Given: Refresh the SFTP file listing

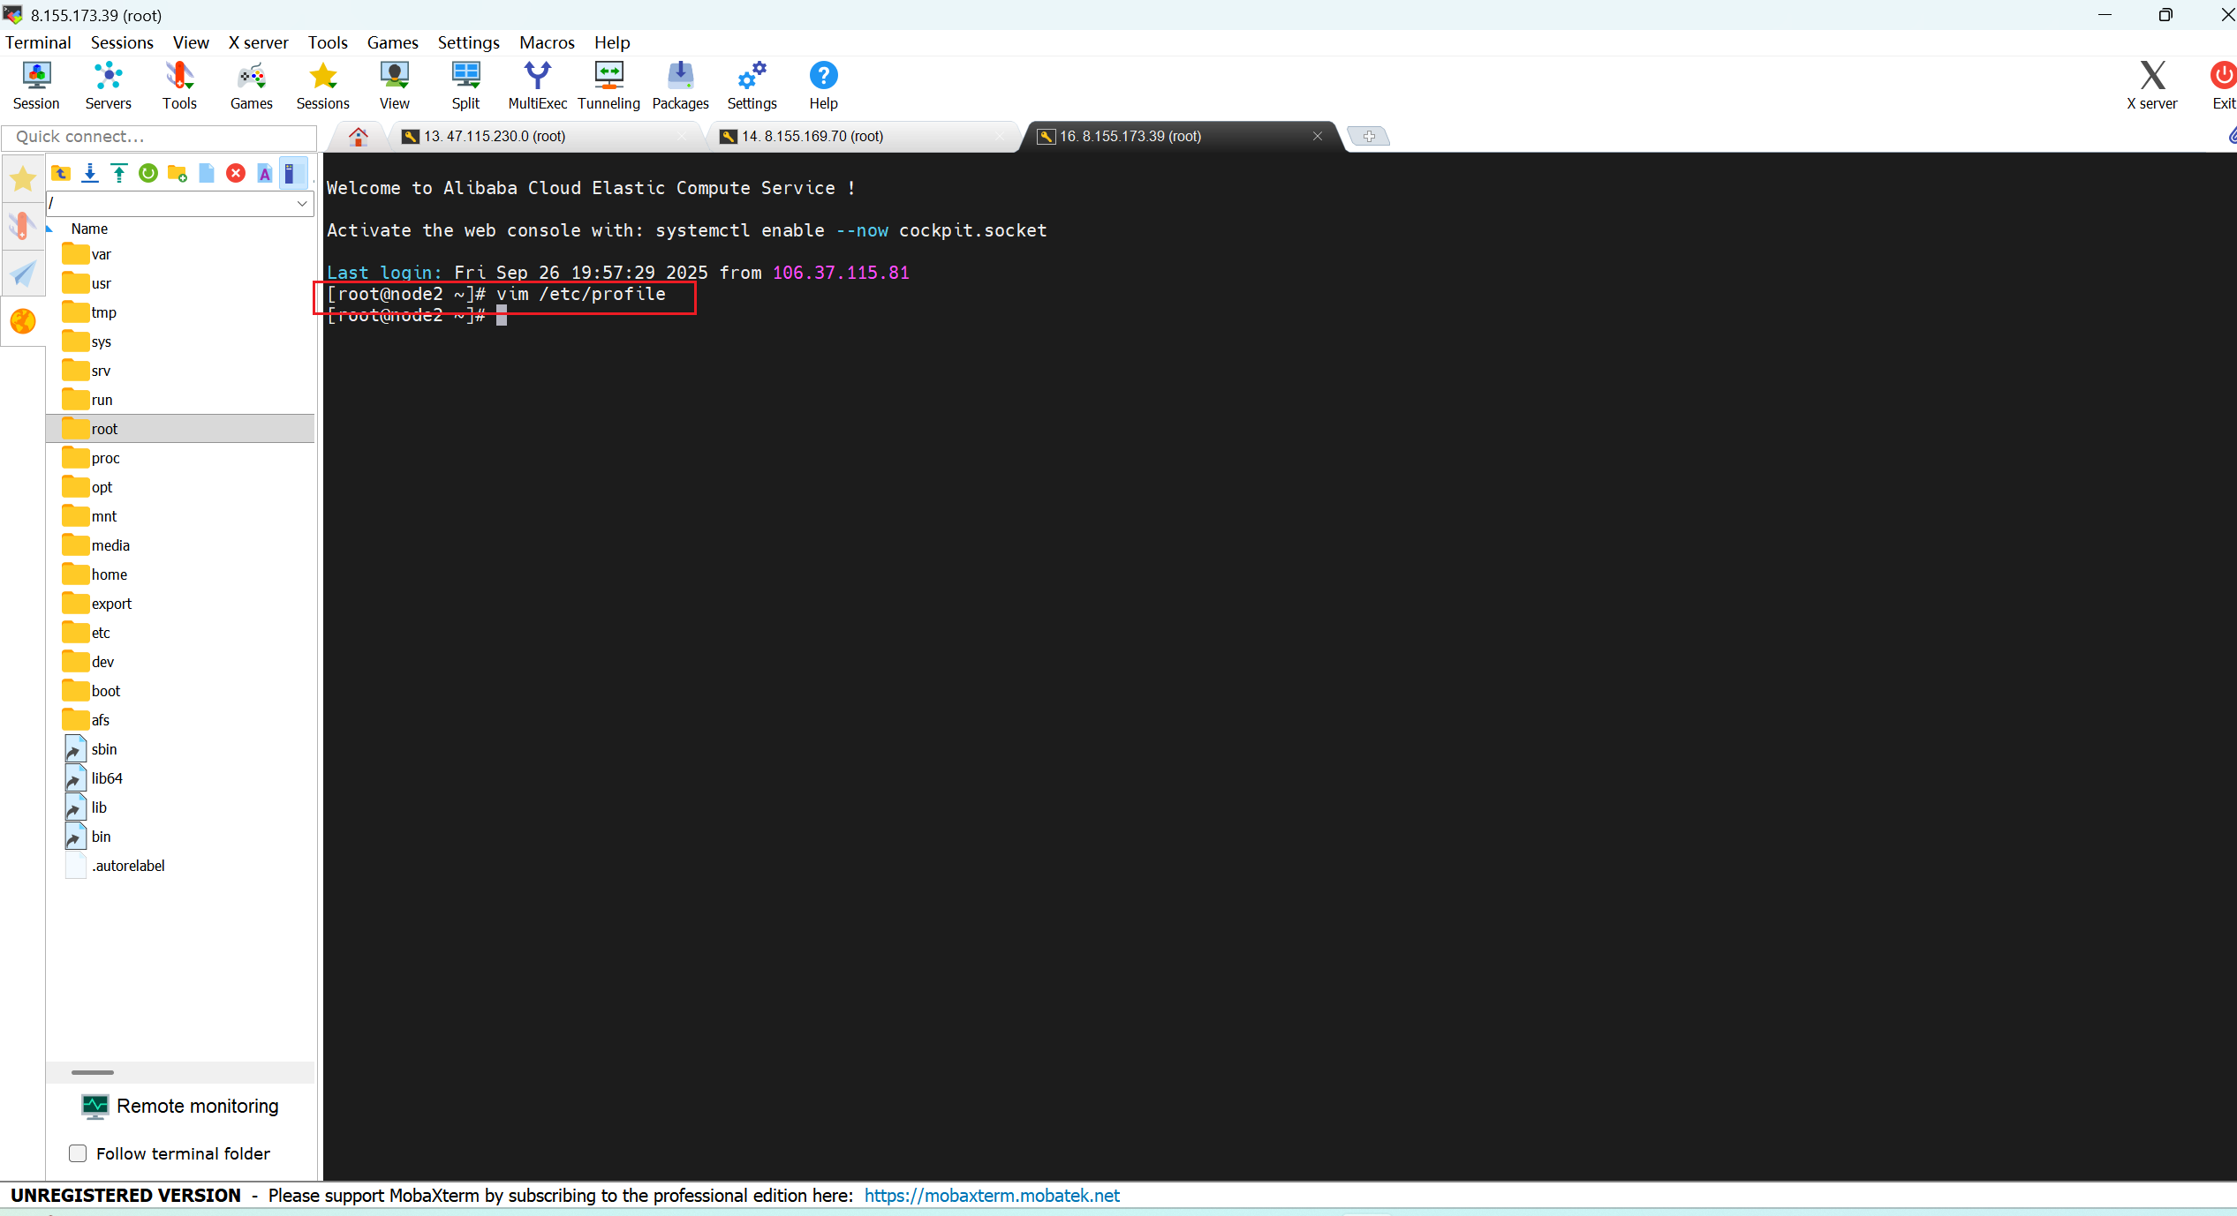Looking at the screenshot, I should pyautogui.click(x=148, y=173).
